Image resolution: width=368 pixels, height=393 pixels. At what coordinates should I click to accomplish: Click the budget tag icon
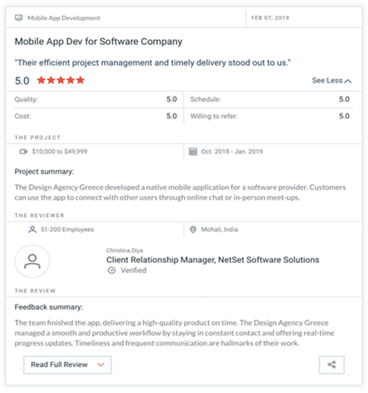[x=23, y=152]
